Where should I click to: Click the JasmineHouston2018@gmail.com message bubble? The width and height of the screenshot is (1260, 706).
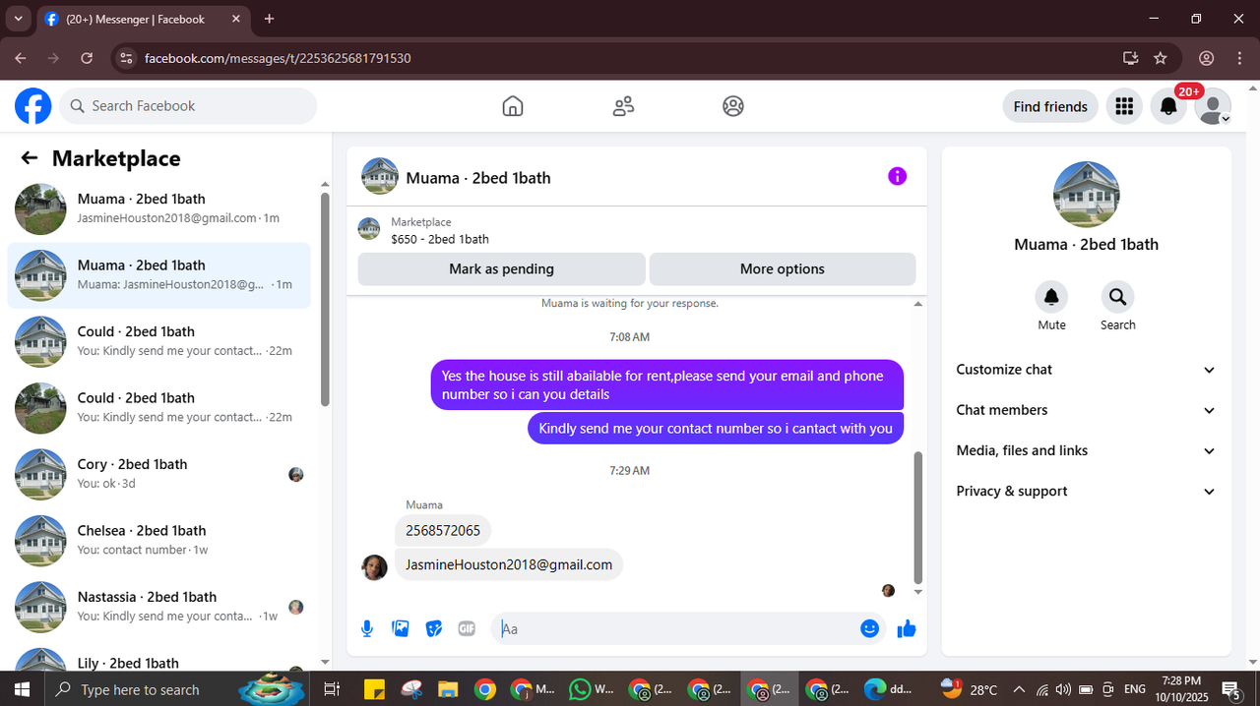tap(509, 564)
